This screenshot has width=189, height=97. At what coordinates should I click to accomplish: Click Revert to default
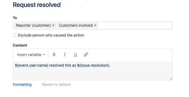56,84
